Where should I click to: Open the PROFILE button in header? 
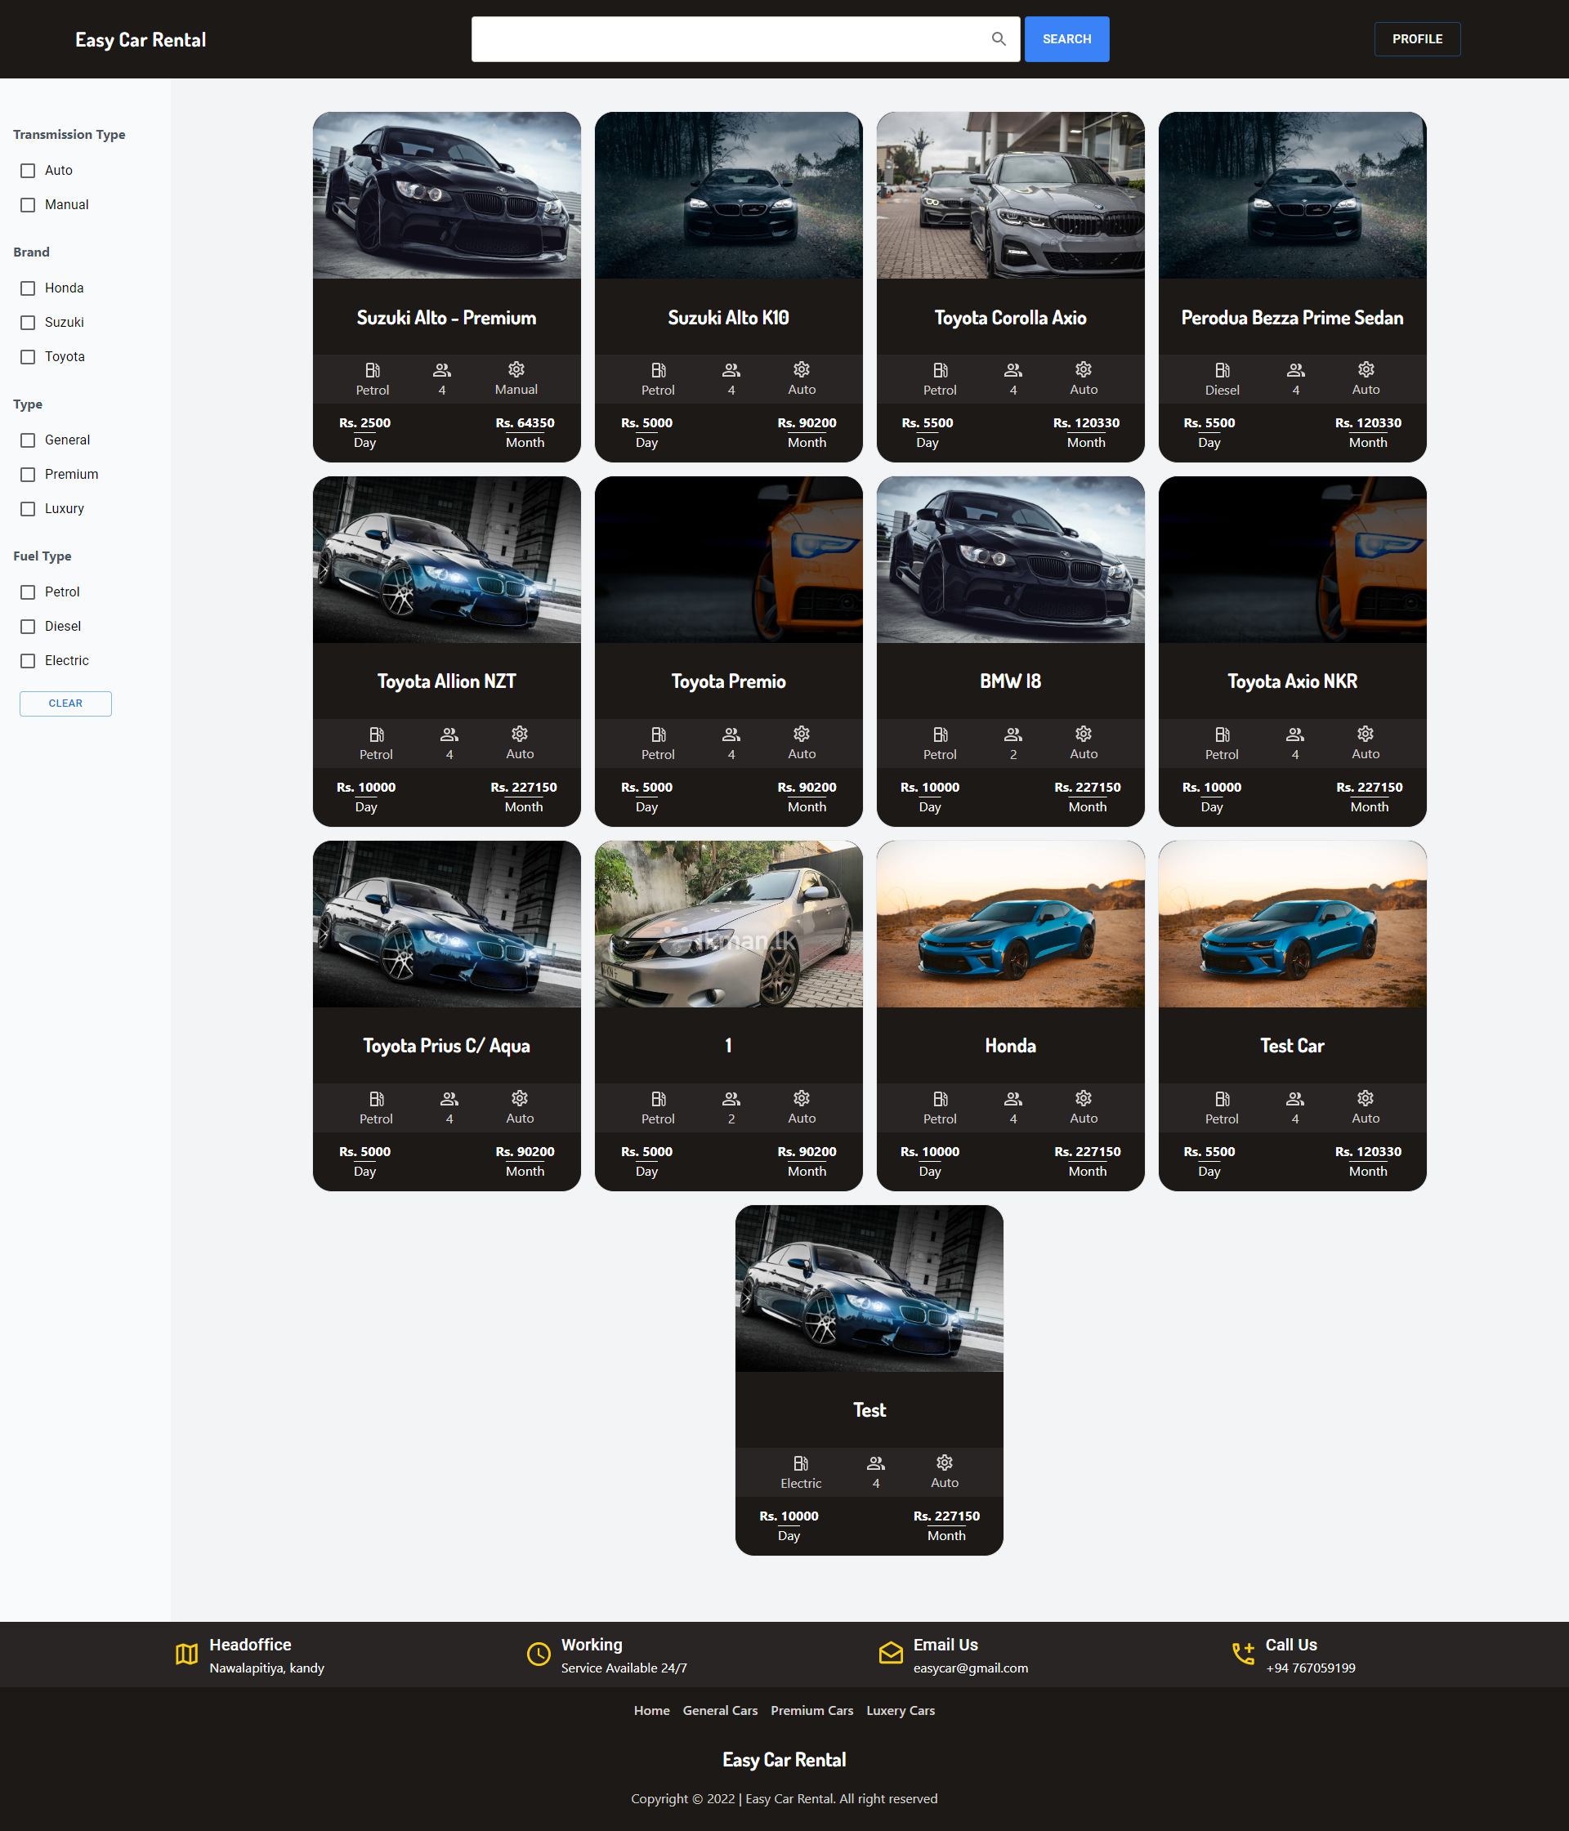click(1416, 39)
